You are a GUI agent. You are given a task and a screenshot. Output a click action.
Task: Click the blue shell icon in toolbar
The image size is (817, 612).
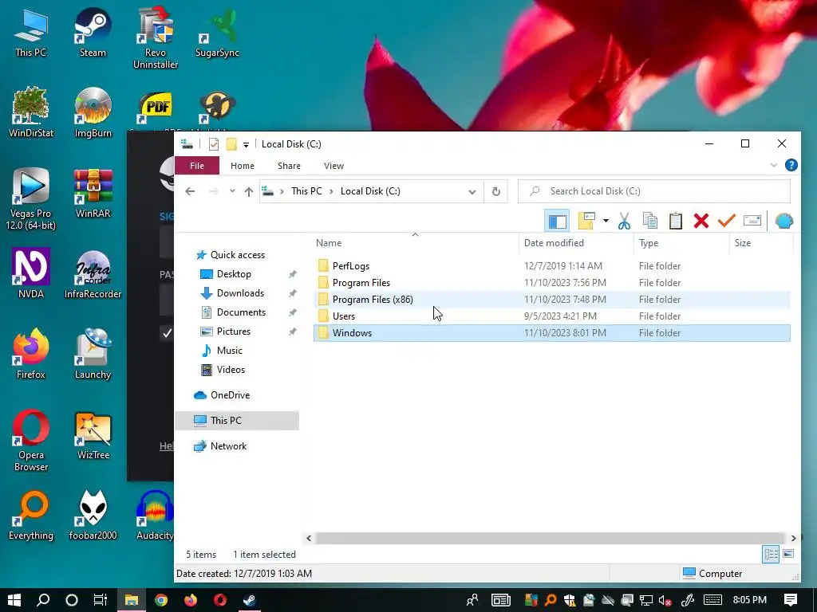[x=783, y=222]
